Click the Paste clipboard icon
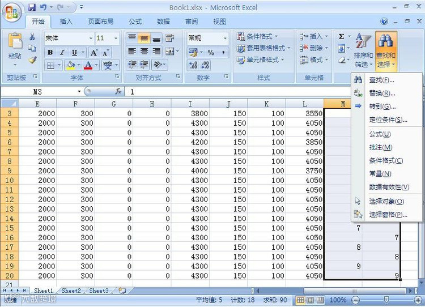 (x=15, y=42)
